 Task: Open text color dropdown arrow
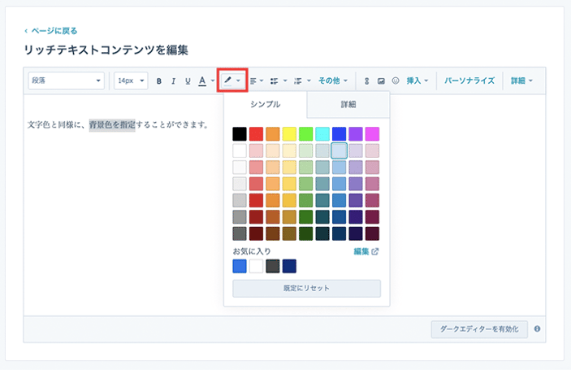213,81
